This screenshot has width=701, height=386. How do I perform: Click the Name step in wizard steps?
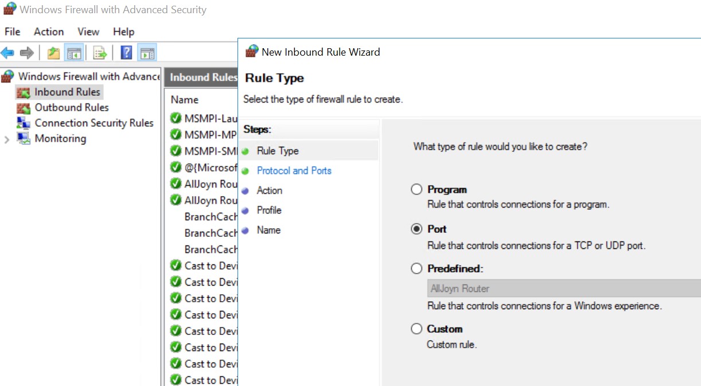[x=268, y=230]
